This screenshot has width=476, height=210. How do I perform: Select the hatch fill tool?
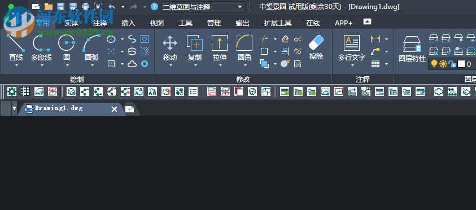pos(111,64)
